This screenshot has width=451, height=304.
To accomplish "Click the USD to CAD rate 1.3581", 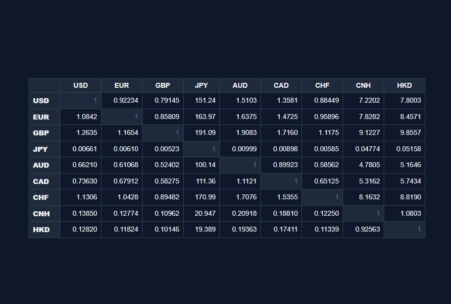I will (281, 101).
